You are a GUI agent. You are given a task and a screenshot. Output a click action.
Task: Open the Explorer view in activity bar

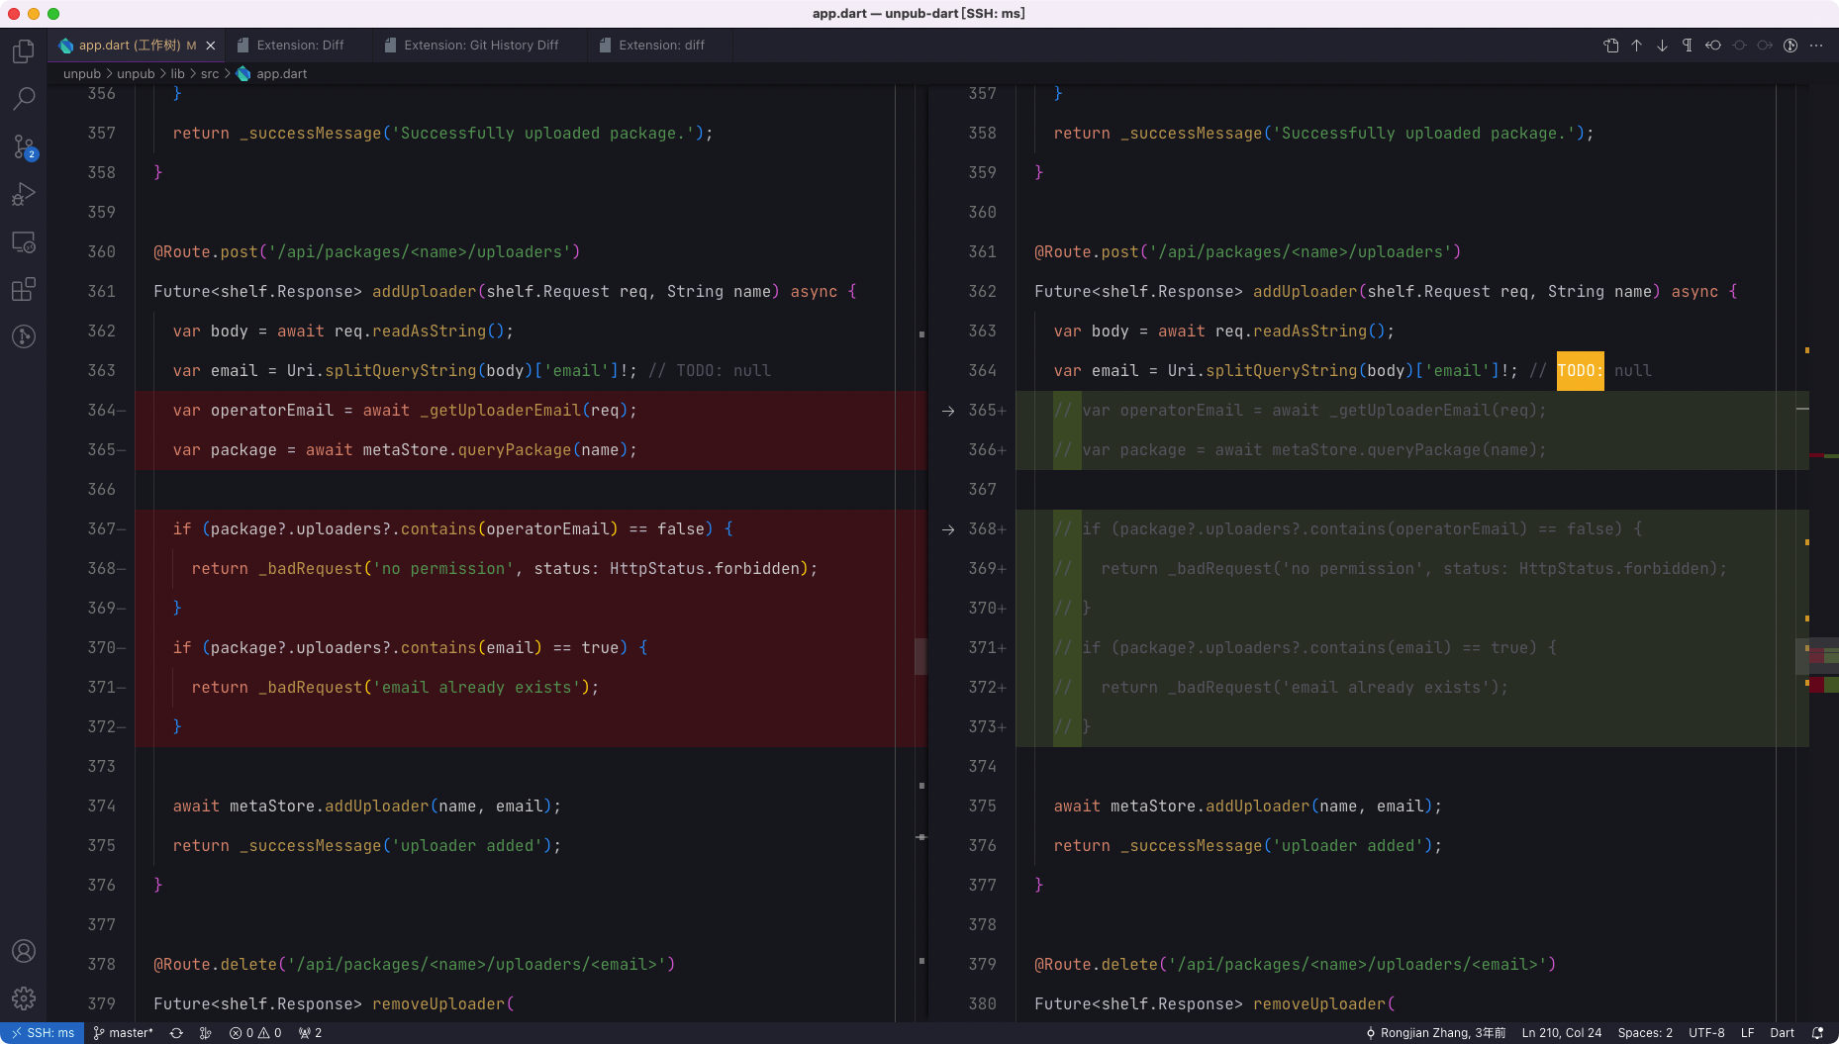24,51
